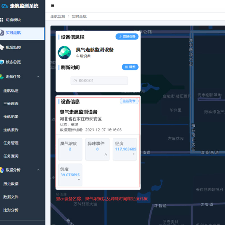Collapse the 数据分析 submenu chevron
The width and height of the screenshot is (225, 225).
(x=38, y=170)
